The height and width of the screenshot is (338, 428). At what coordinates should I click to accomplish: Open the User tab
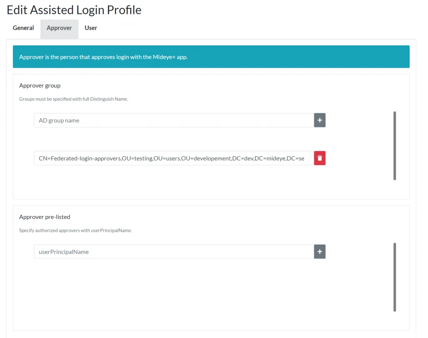(91, 28)
